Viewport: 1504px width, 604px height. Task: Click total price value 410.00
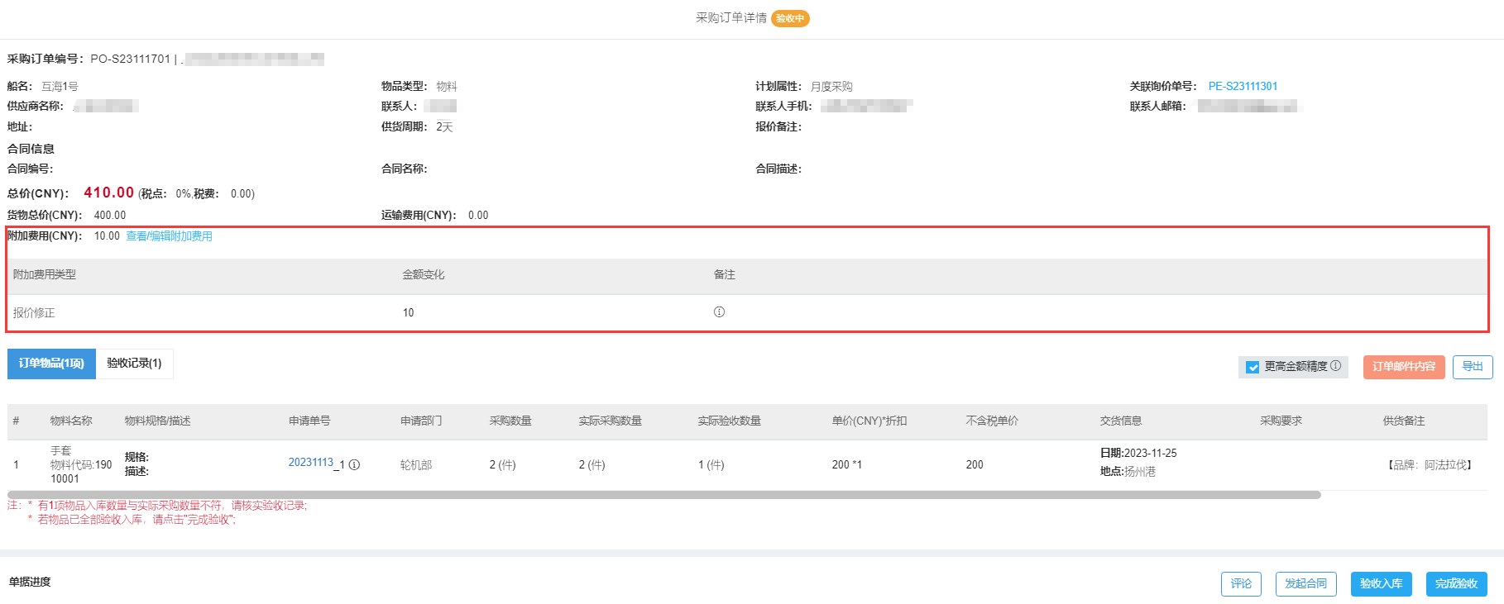pyautogui.click(x=109, y=193)
